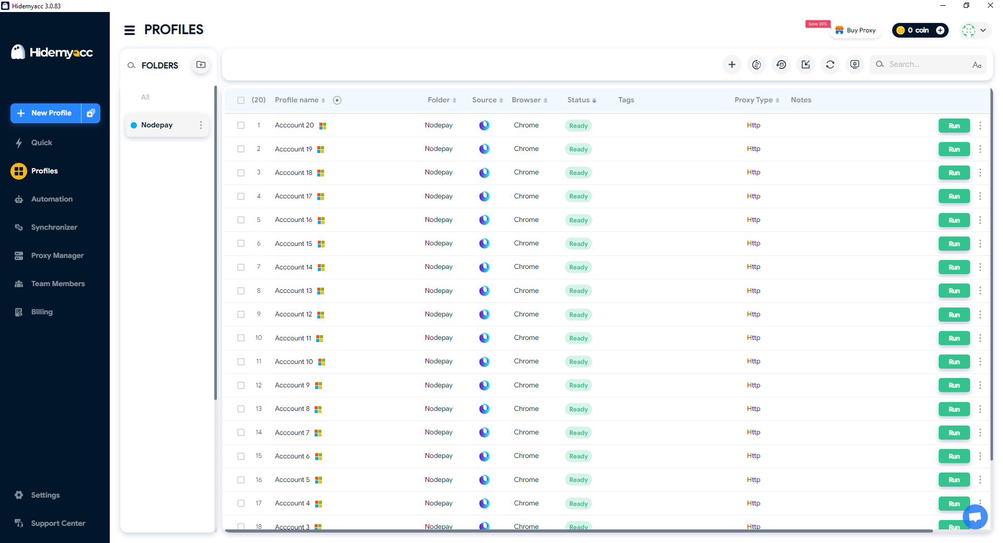Create a profile with New Profile button
The image size is (1003, 543).
[x=45, y=113]
